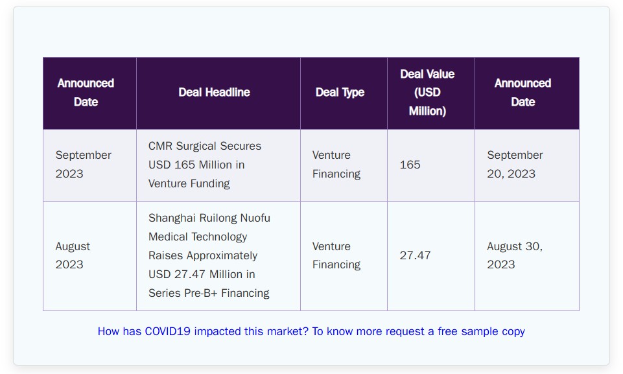The image size is (623, 374).
Task: Select the 165 deal value cell
Action: pyautogui.click(x=431, y=165)
